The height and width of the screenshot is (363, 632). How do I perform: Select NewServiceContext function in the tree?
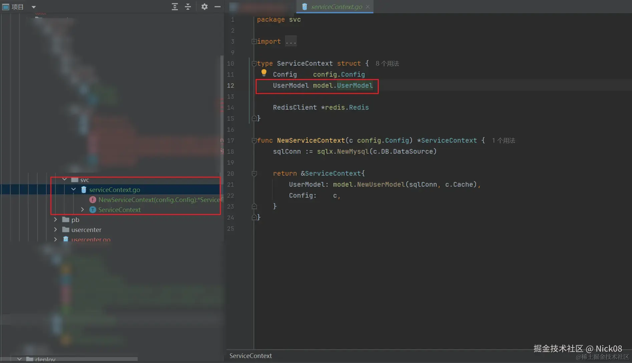(161, 200)
